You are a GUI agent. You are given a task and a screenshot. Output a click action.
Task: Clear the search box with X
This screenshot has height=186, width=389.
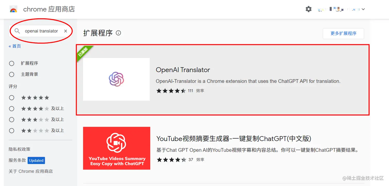[66, 31]
